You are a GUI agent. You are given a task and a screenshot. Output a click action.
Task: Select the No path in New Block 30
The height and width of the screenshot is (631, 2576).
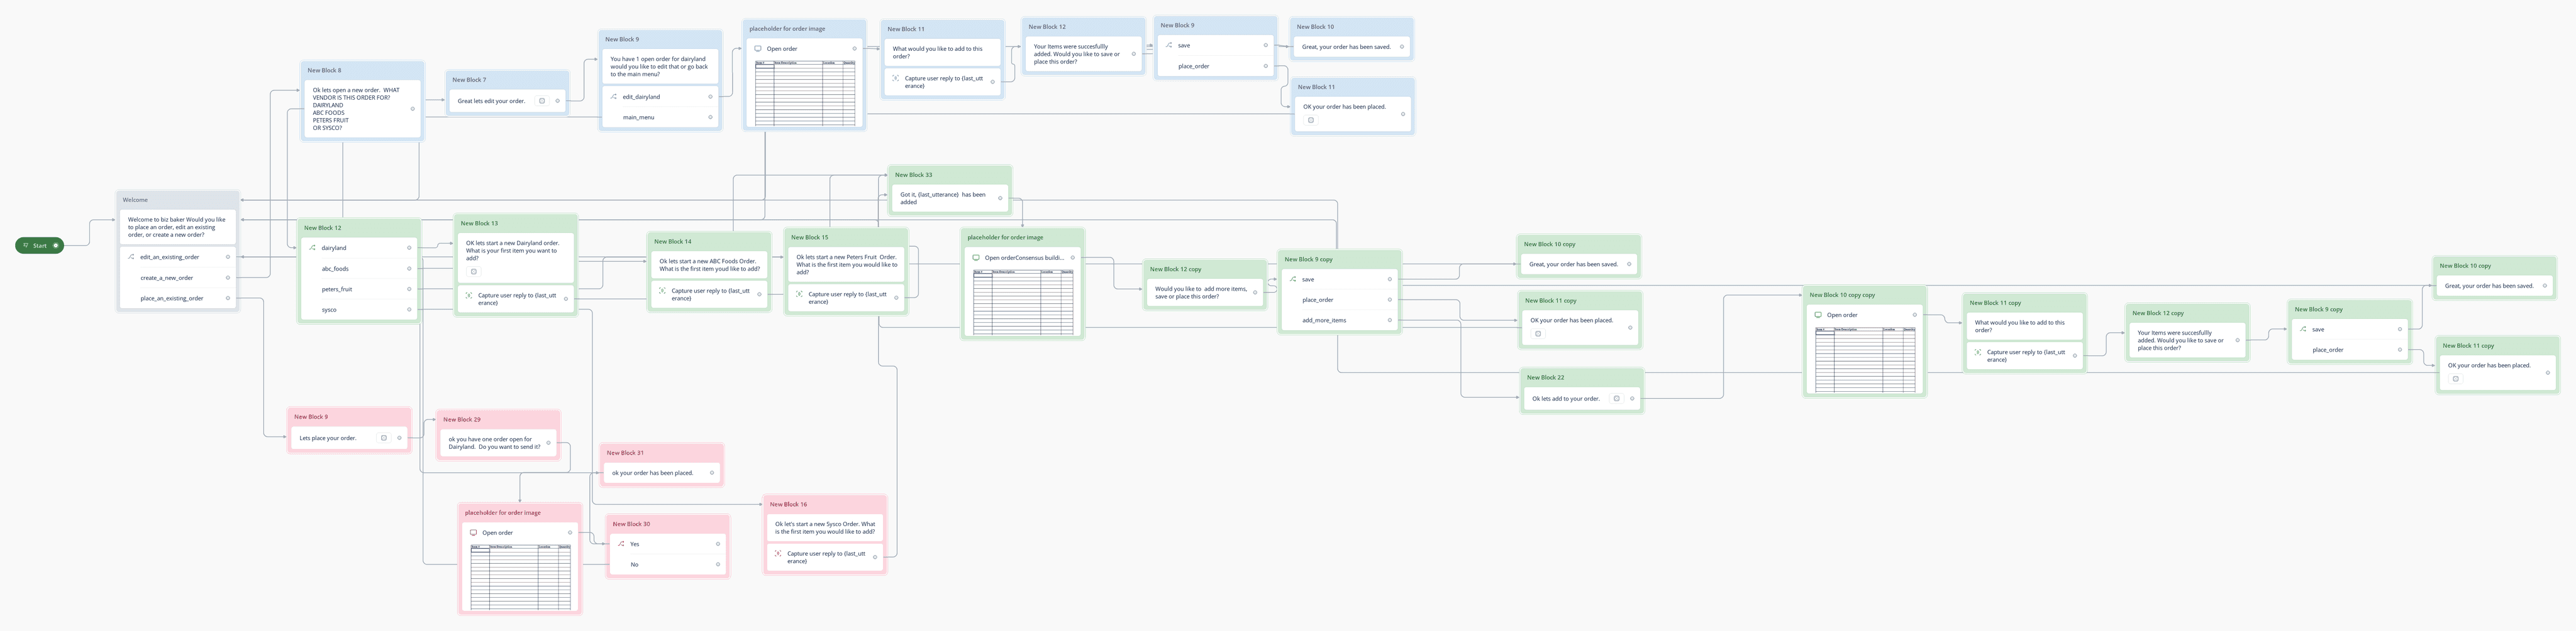pos(668,564)
